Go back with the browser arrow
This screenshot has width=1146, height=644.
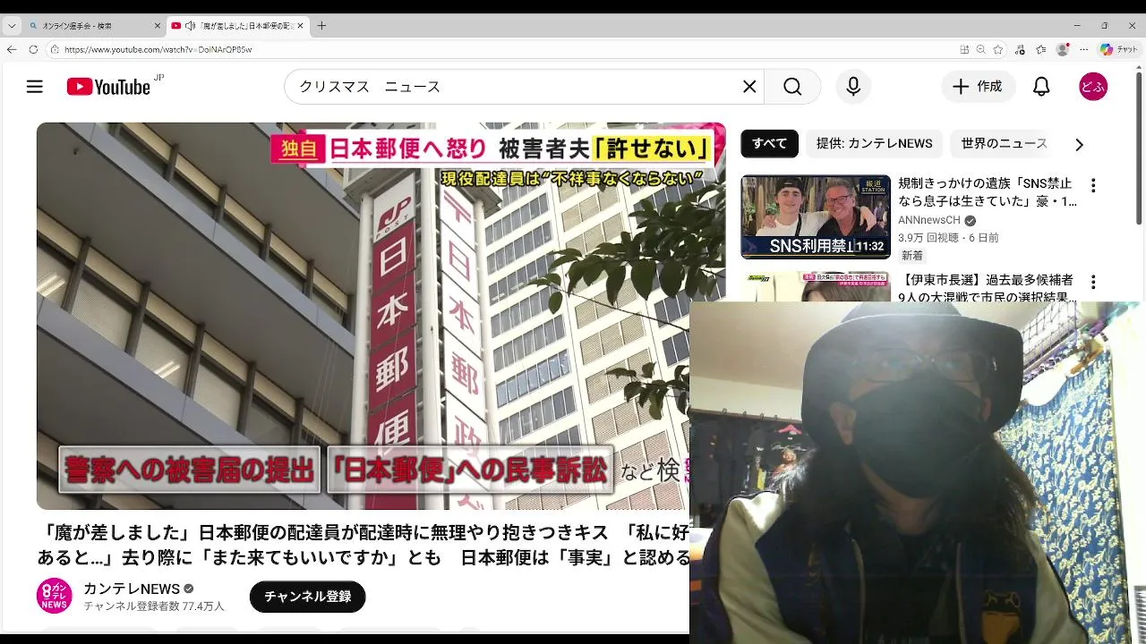click(12, 49)
